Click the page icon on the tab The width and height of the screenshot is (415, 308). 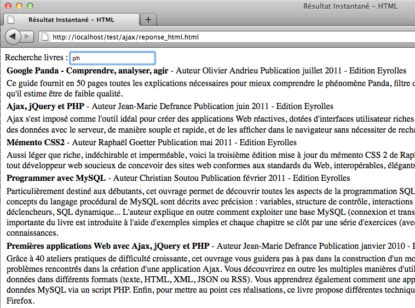pos(12,19)
